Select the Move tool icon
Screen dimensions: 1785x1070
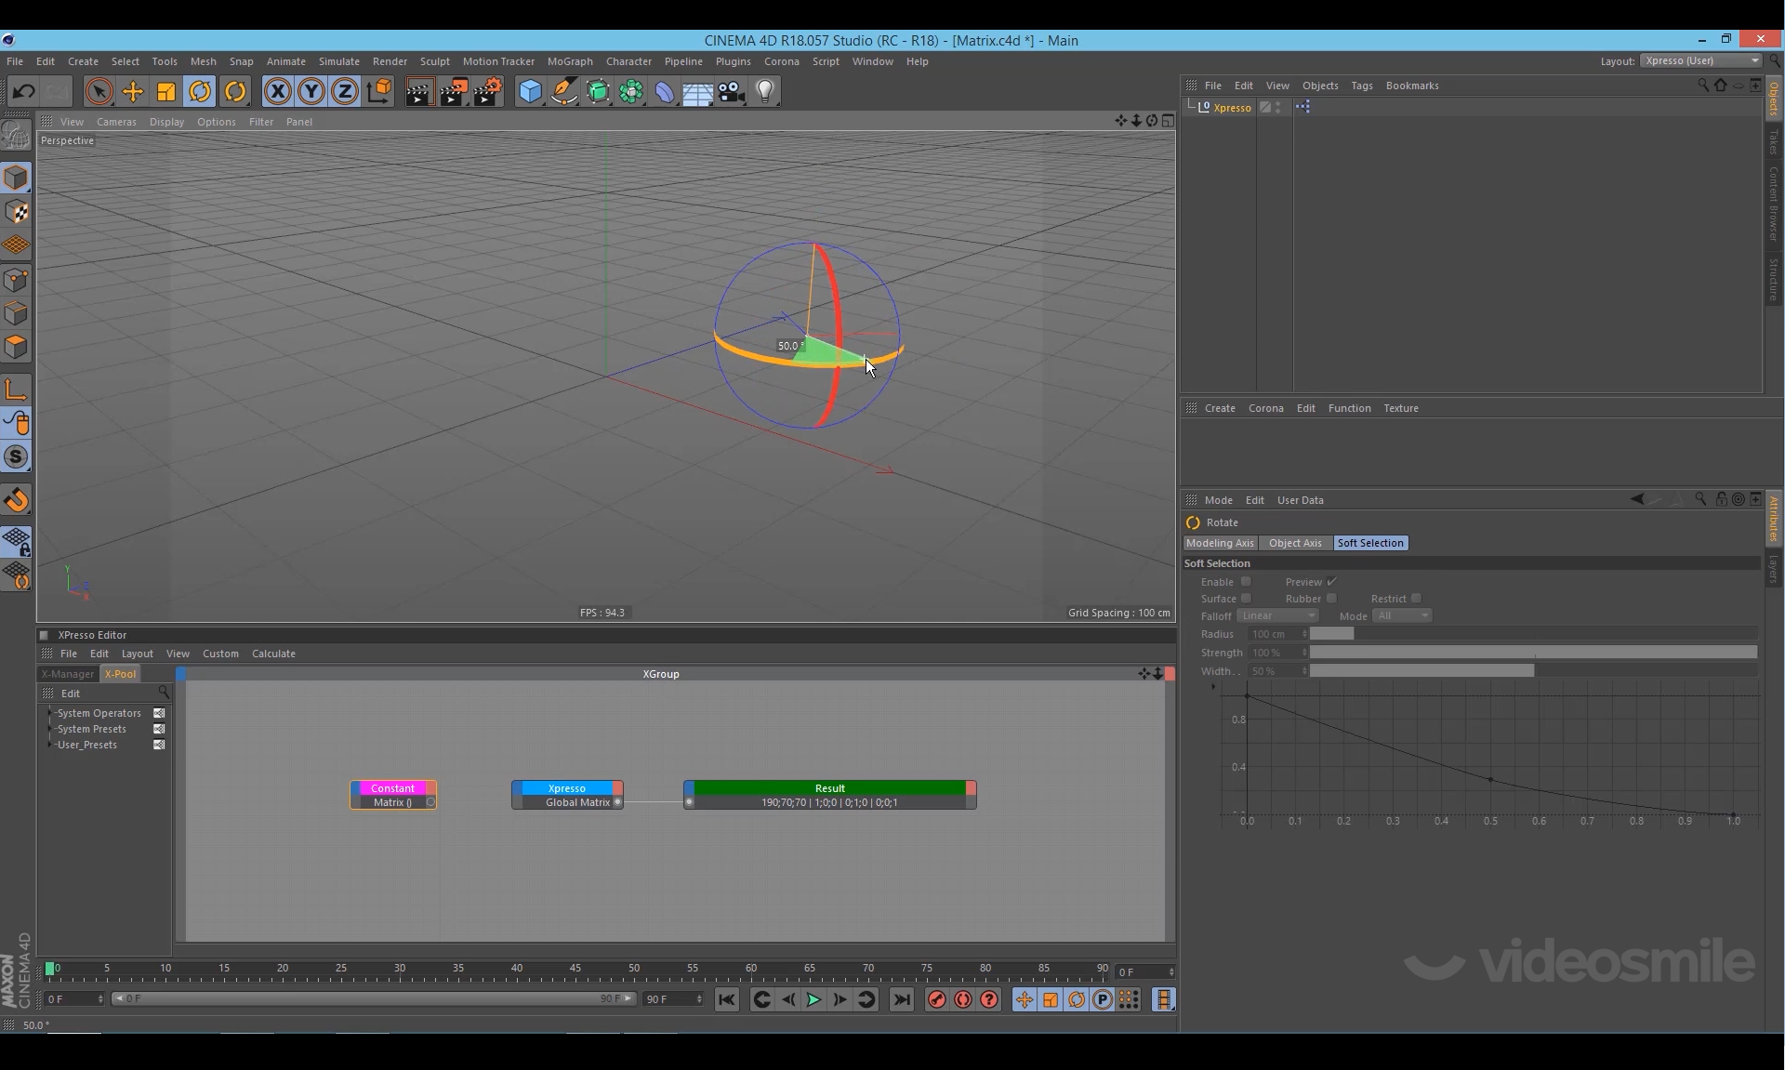pos(132,91)
